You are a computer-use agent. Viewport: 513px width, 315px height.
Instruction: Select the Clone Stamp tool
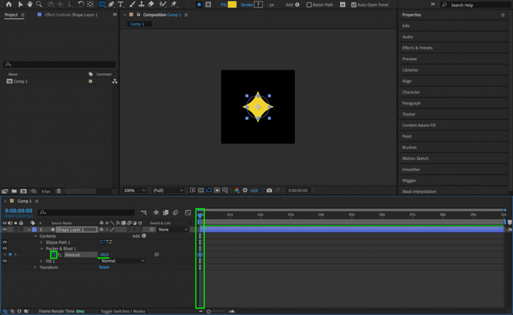coord(141,5)
